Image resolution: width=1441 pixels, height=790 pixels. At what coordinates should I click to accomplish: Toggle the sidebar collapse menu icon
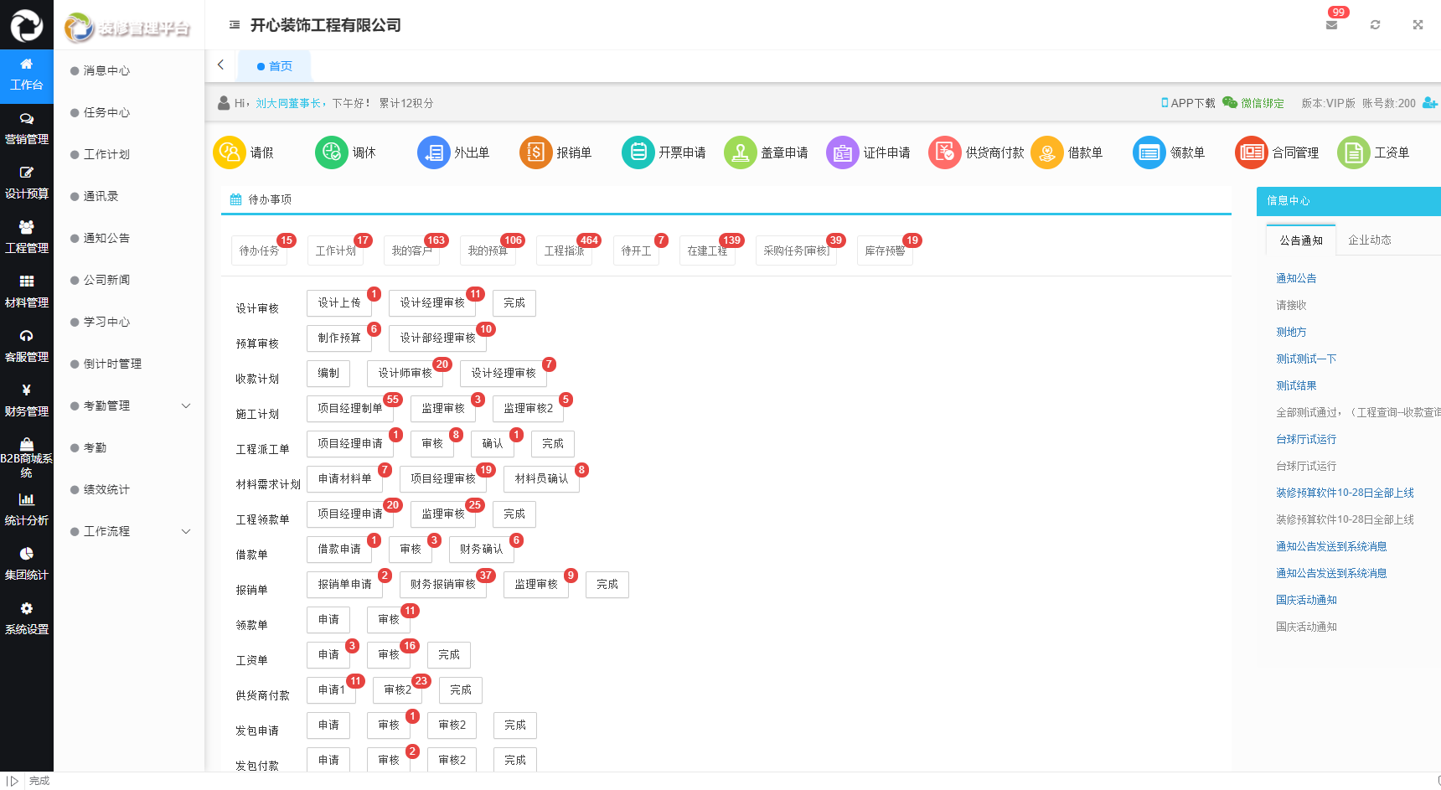tap(235, 25)
